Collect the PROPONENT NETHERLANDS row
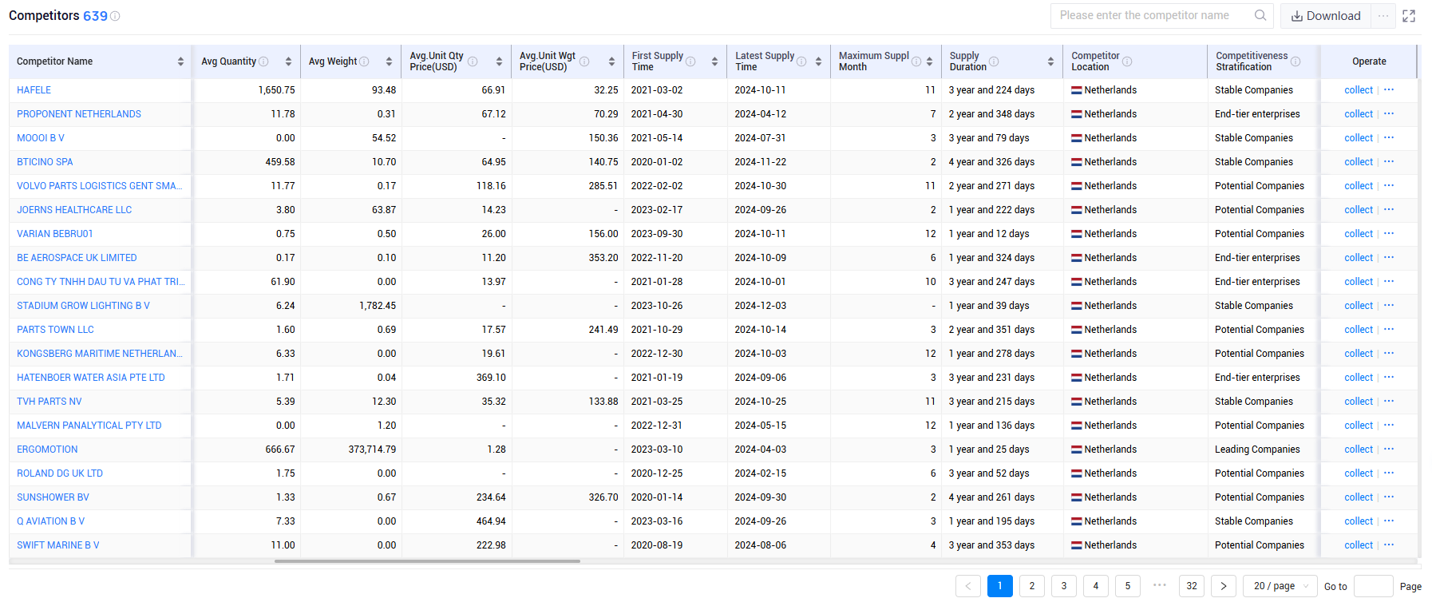The height and width of the screenshot is (606, 1432). 1359,114
